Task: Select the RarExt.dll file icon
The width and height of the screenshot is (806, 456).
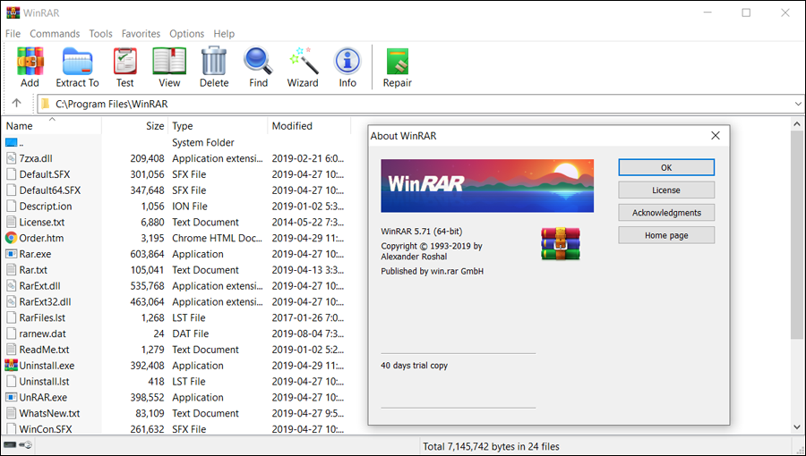Action: pos(12,286)
